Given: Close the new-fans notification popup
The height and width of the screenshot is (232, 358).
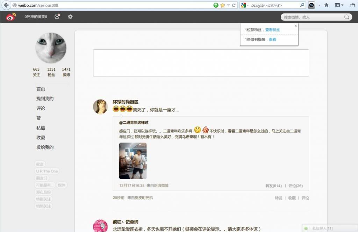Looking at the screenshot, I should (x=295, y=26).
